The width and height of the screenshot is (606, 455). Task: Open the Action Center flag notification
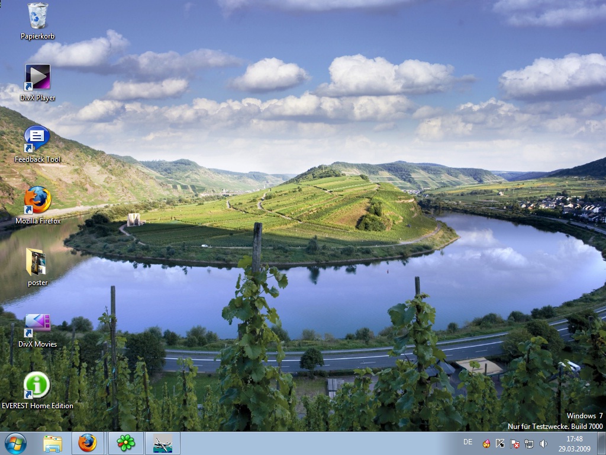515,443
